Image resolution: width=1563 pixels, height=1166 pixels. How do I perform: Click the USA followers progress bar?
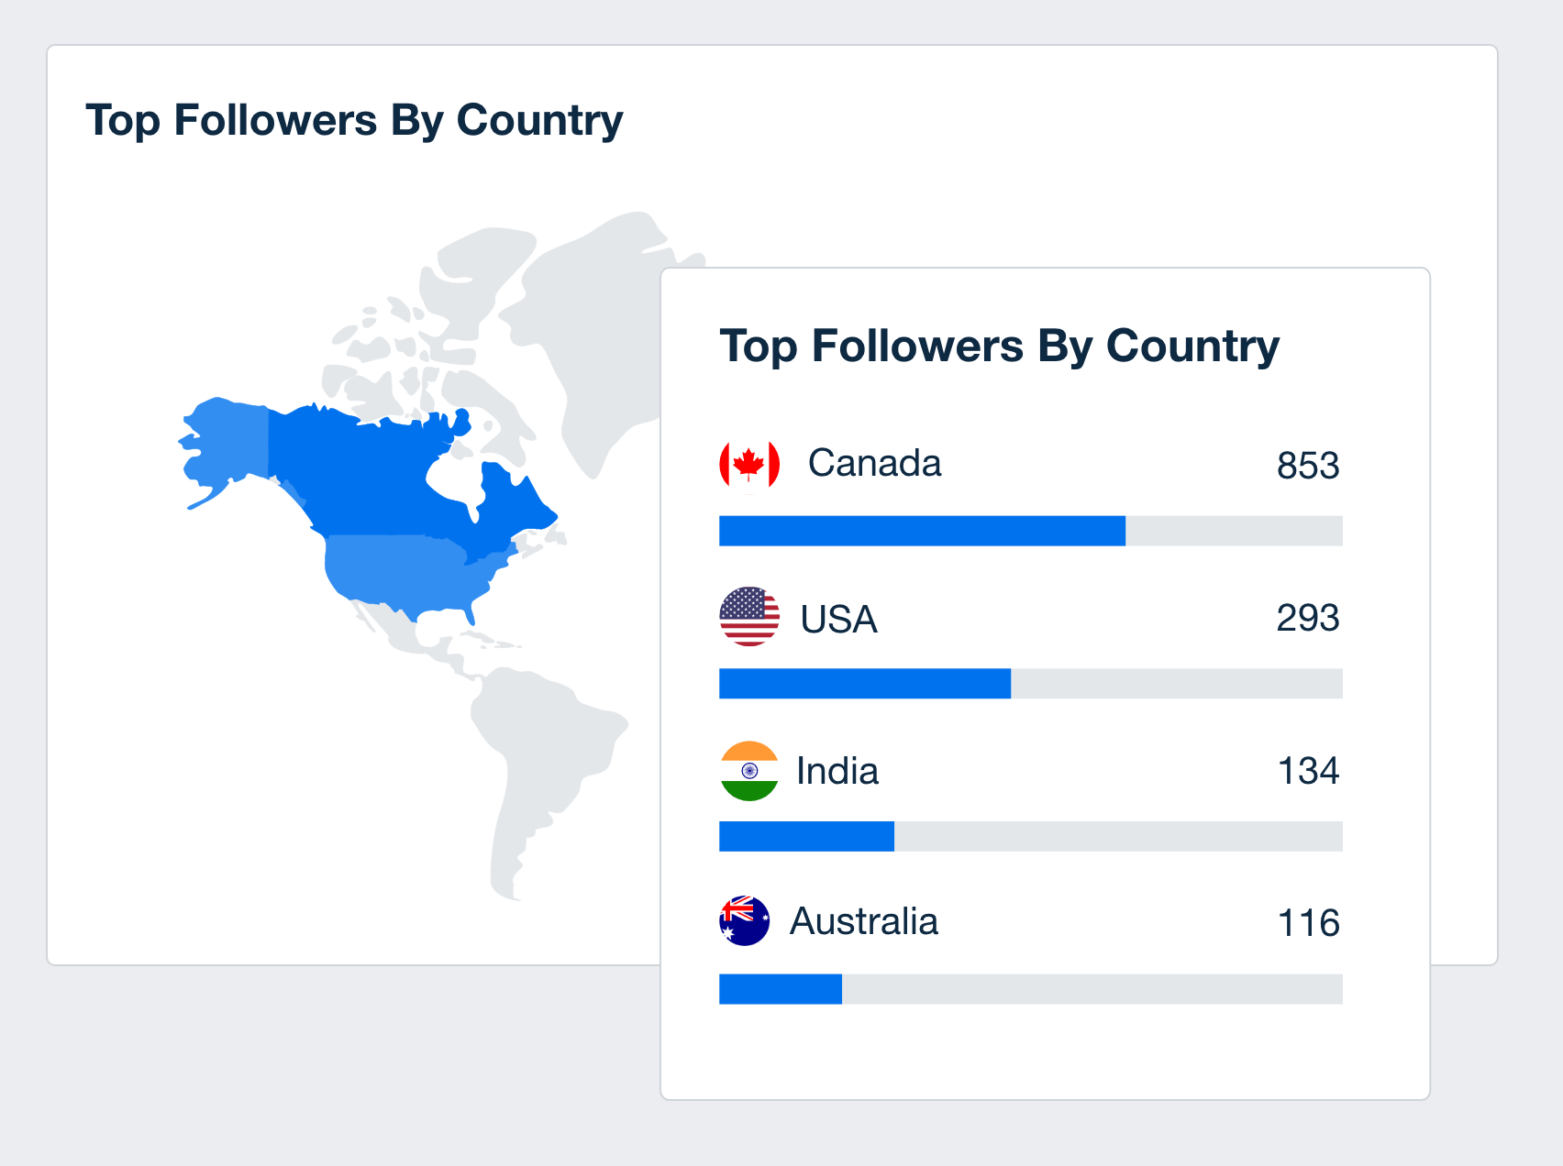1031,684
